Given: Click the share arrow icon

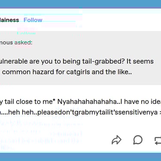Looking at the screenshot, I should coord(116,140).
